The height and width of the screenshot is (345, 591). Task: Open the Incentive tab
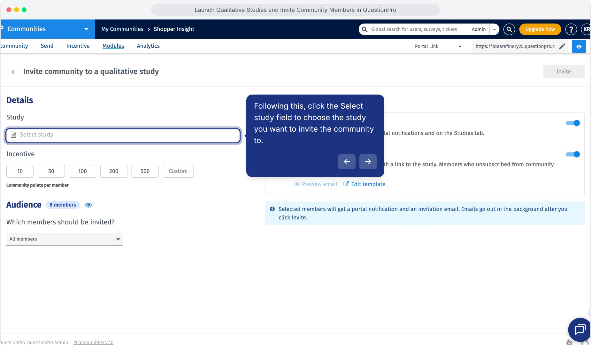(78, 46)
